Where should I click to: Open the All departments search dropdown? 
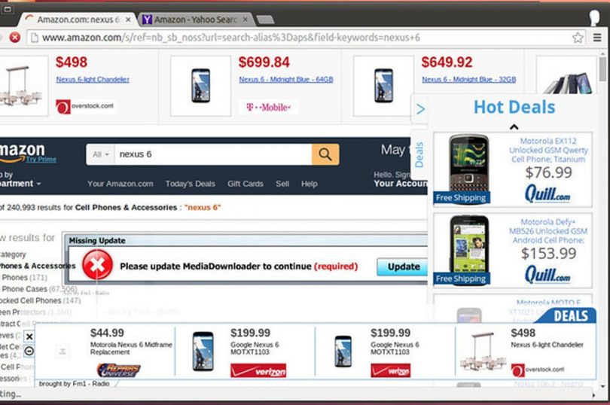[x=100, y=154]
